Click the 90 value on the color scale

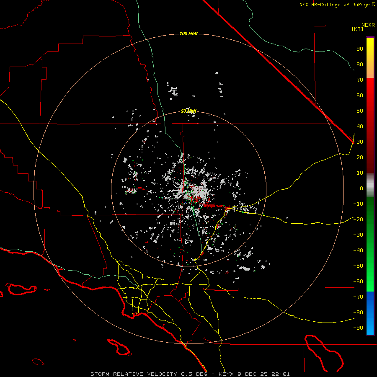coord(360,49)
